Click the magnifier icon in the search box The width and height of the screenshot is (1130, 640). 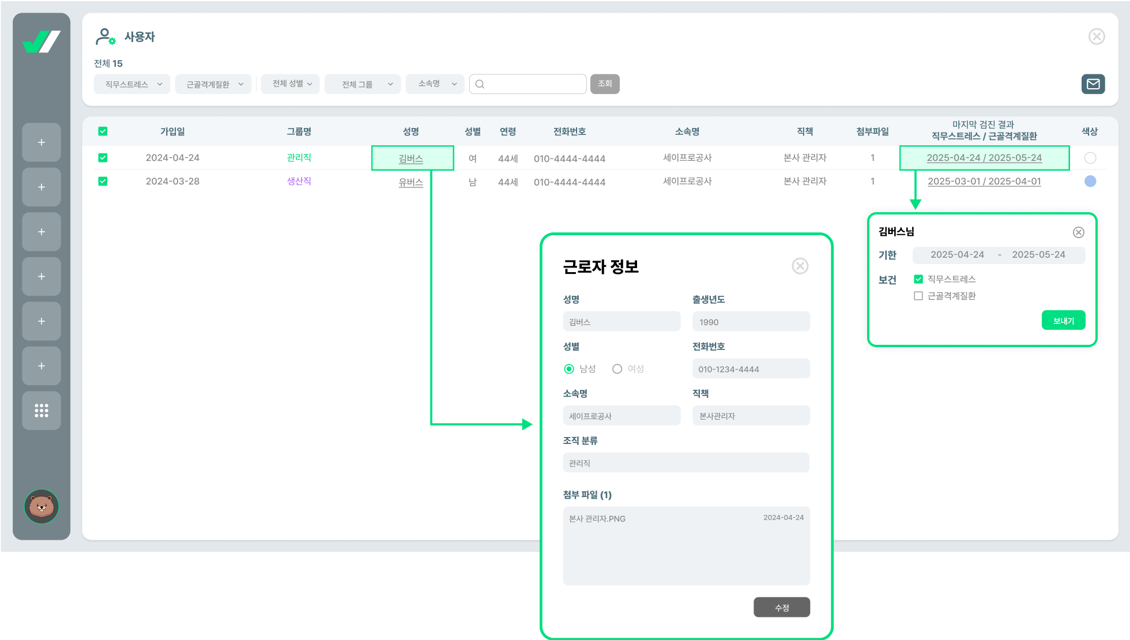(x=480, y=84)
